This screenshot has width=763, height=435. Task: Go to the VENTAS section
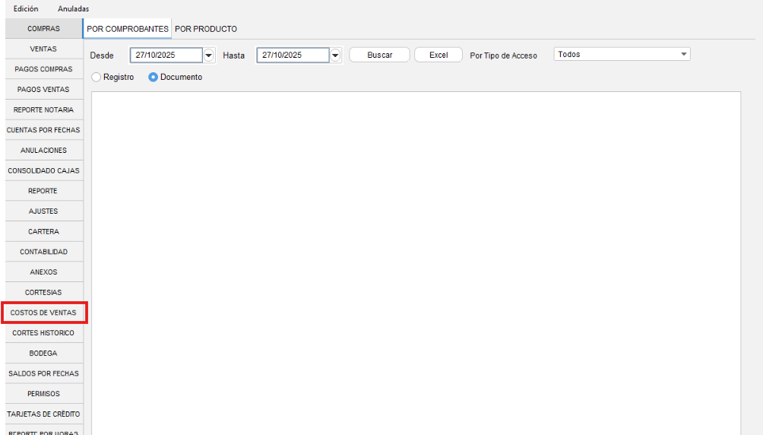pos(43,49)
